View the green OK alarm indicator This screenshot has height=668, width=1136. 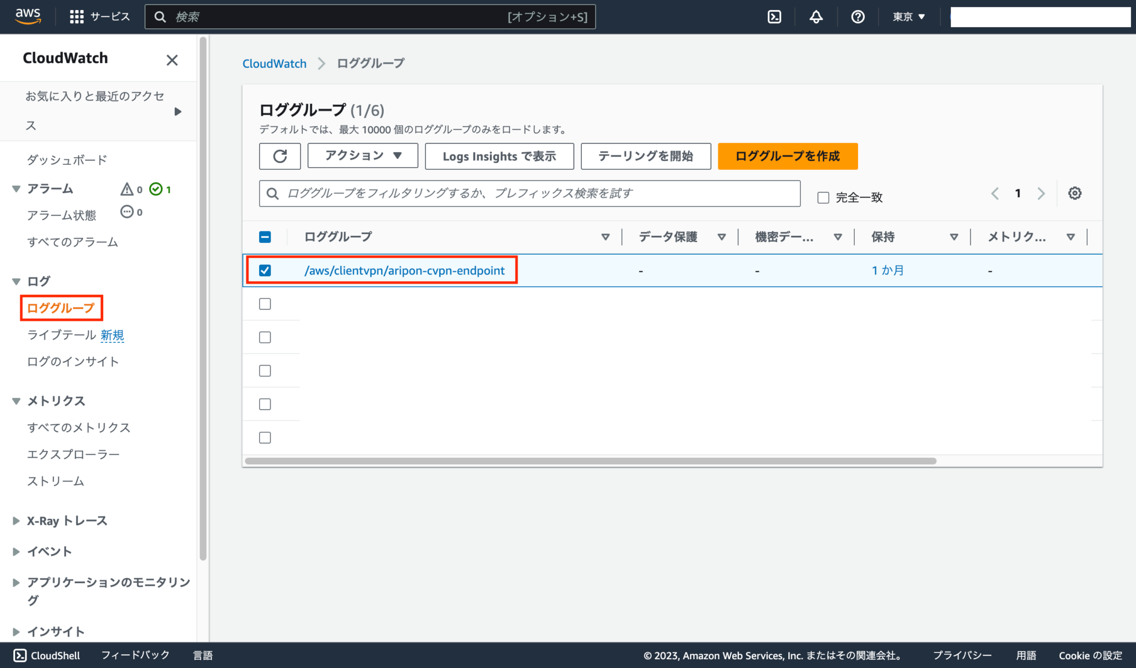[156, 189]
